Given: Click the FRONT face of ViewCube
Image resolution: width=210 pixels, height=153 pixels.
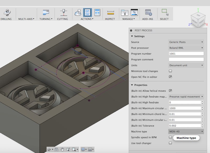Looking at the screenshot, I should [195, 22].
